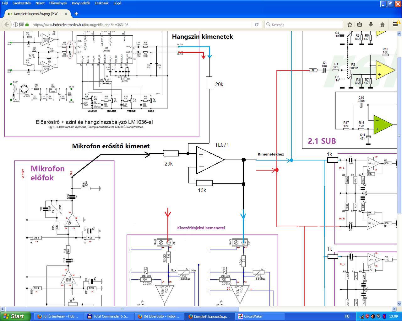Open a new tab with the plus button
Image resolution: width=402 pixels, height=321 pixels.
[x=76, y=14]
